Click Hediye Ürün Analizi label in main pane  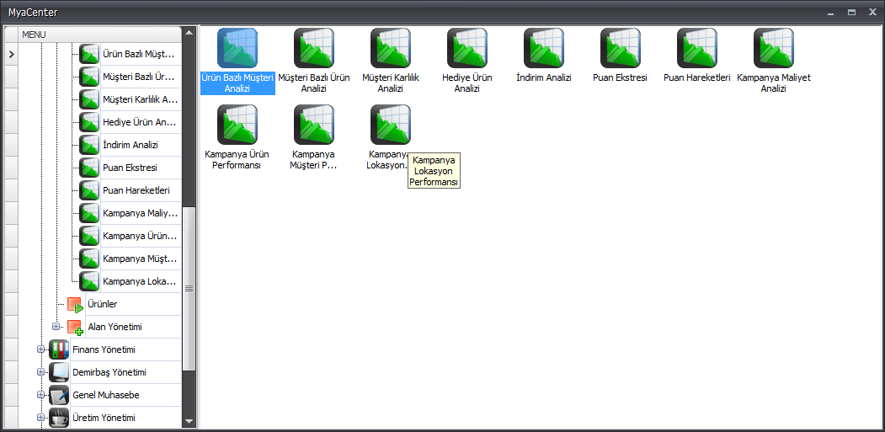(467, 83)
